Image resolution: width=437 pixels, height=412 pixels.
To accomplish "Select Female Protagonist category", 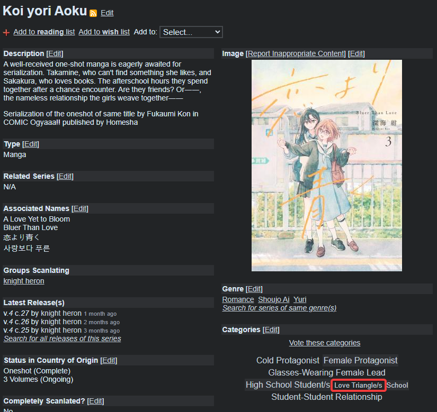I will (360, 360).
